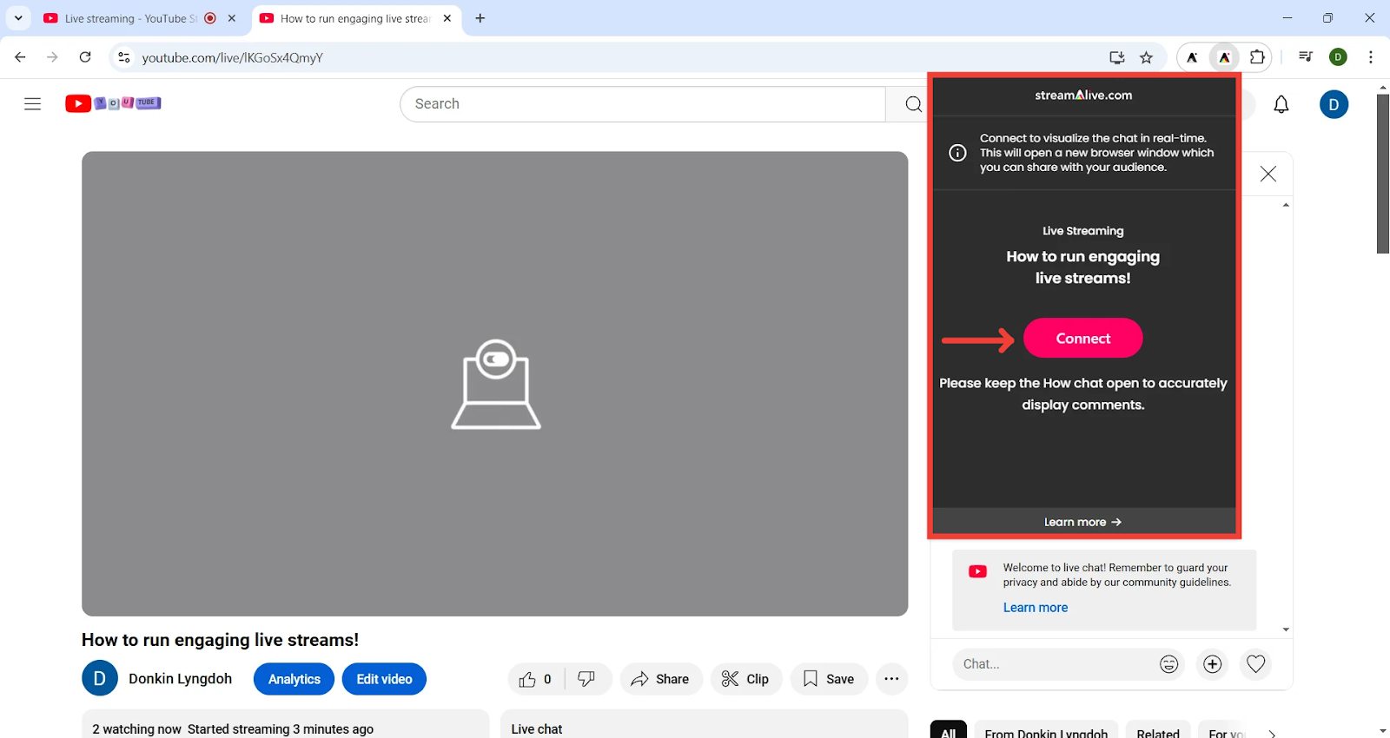Install app icon in address bar
The image size is (1390, 738).
click(1117, 57)
